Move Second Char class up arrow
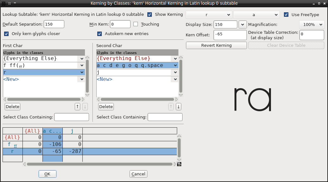 (x=171, y=107)
